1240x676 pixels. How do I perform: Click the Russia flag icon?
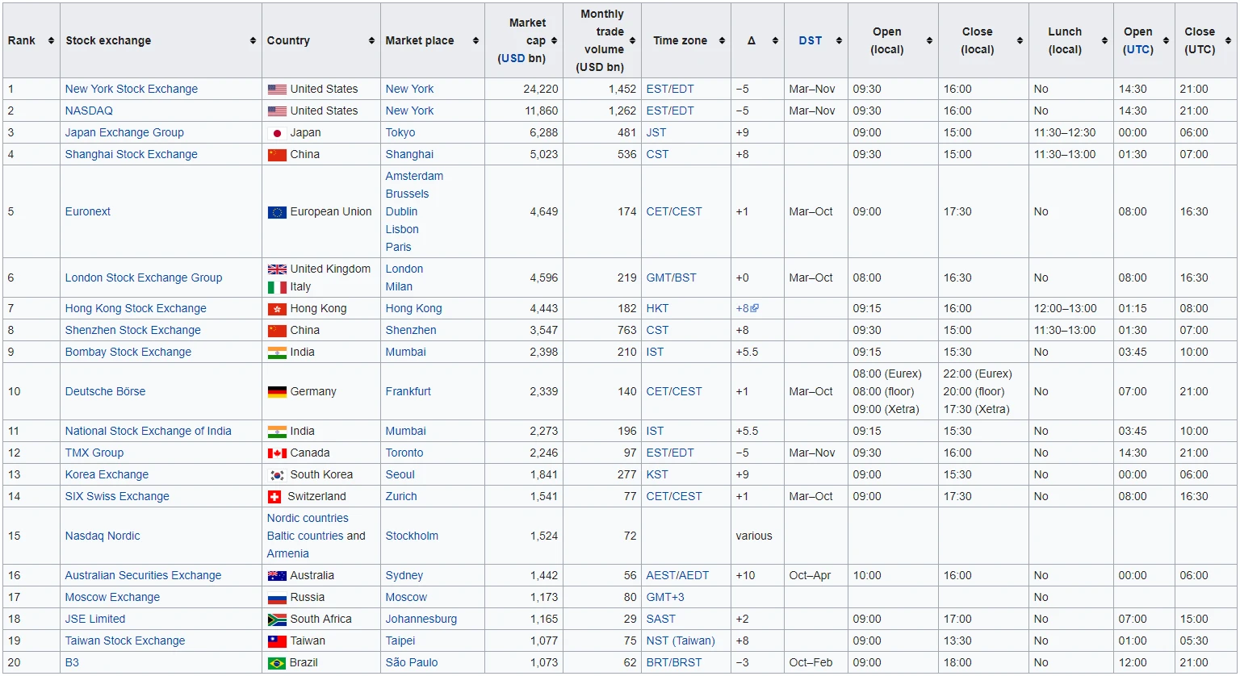click(277, 598)
